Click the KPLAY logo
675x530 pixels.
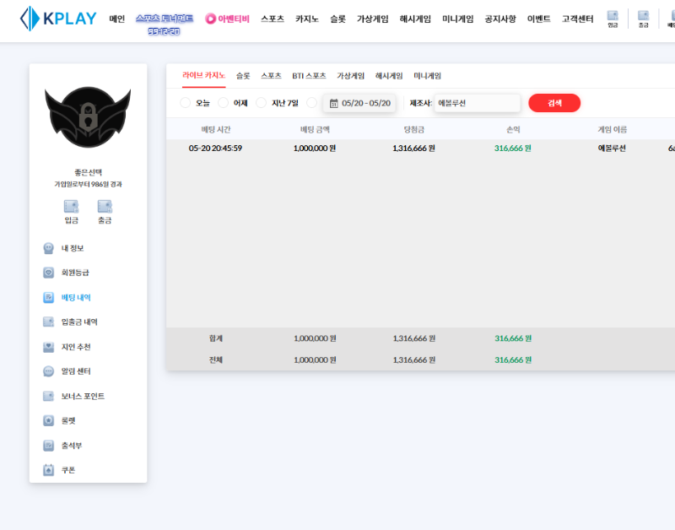58,19
